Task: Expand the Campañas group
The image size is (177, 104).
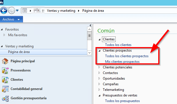Action: (x=99, y=84)
